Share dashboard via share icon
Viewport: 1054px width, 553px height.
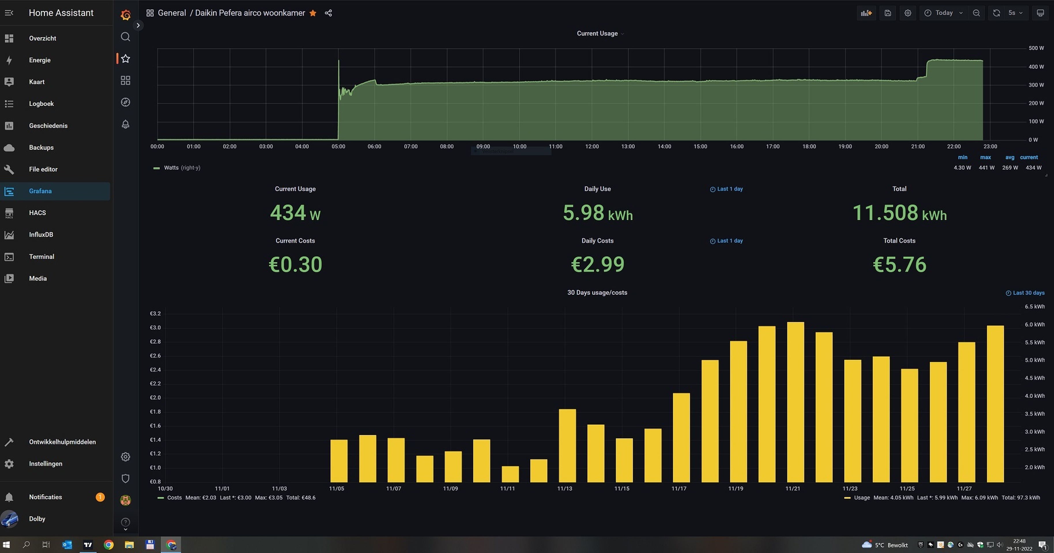pos(328,13)
